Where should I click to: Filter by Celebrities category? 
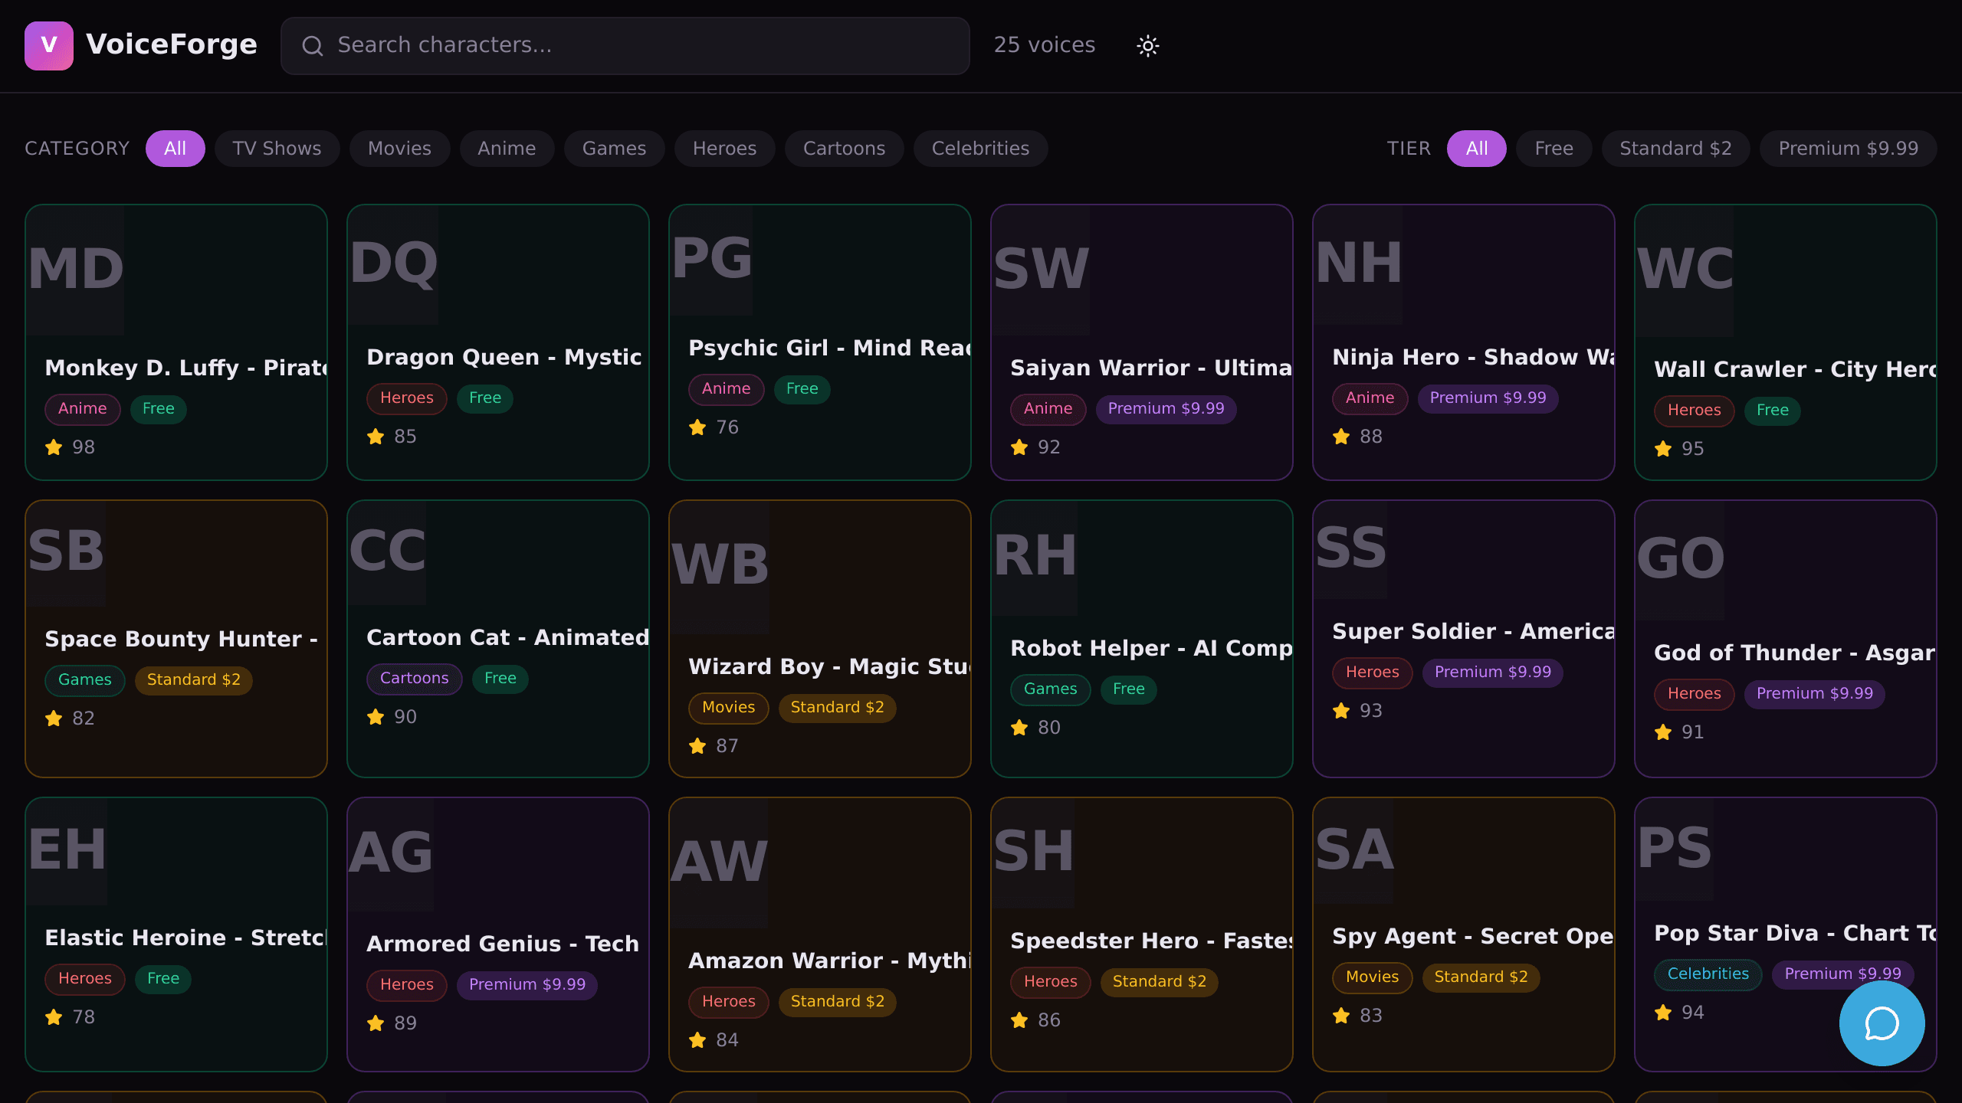980,149
